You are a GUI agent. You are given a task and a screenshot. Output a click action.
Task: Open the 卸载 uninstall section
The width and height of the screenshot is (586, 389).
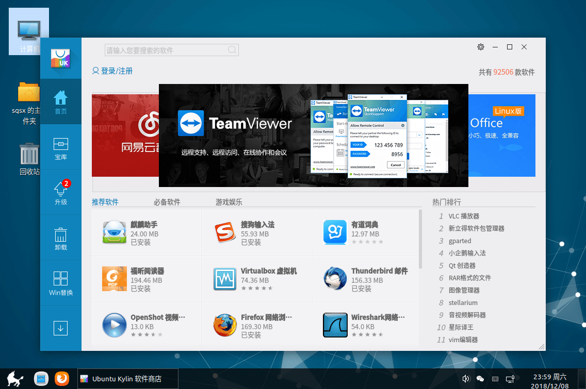(60, 239)
